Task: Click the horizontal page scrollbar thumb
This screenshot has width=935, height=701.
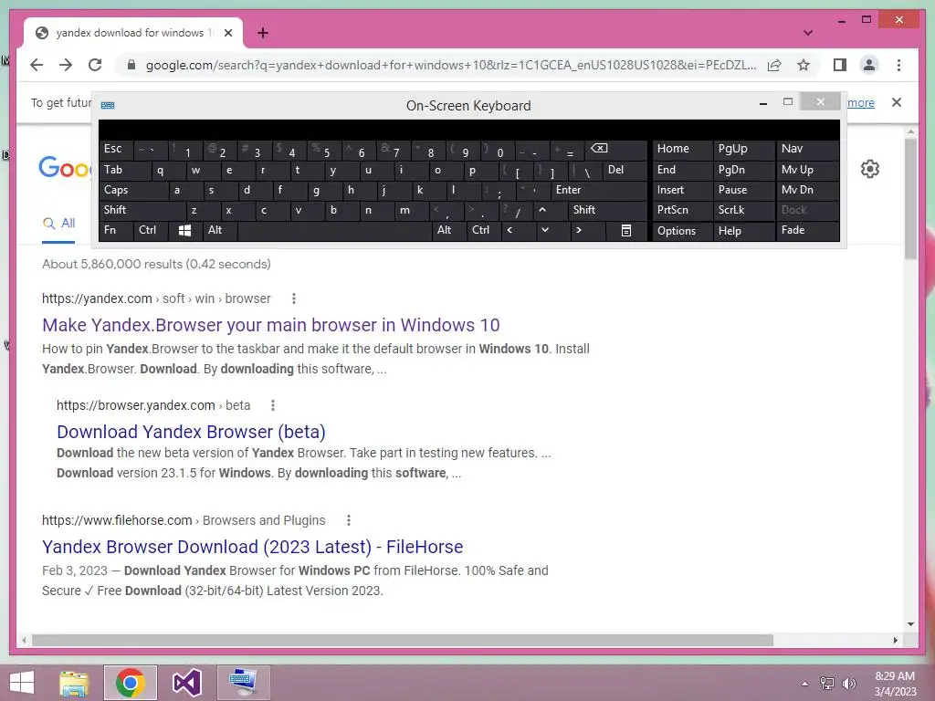Action: point(403,640)
